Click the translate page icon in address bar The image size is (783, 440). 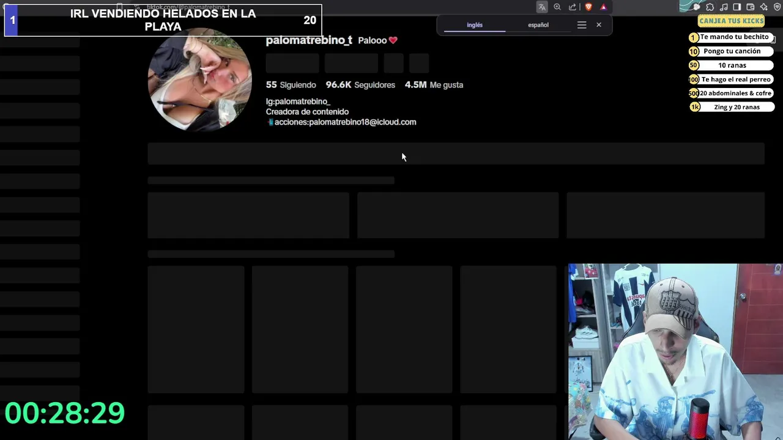click(x=542, y=7)
